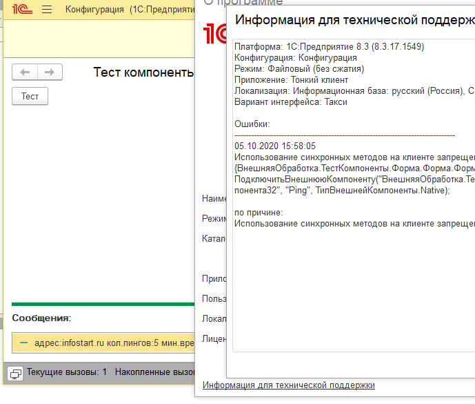Select the line Приложение: Тонкий клиент
This screenshot has height=404, width=475.
click(291, 80)
